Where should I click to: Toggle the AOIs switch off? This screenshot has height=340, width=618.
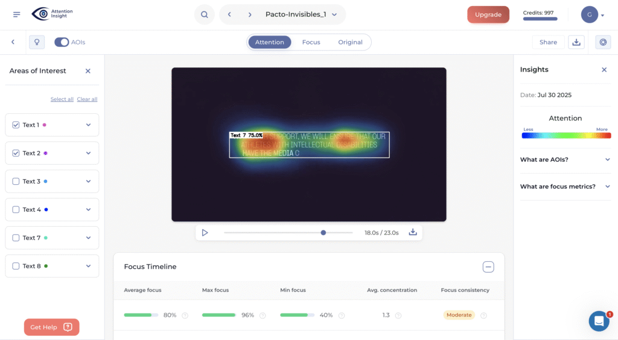pyautogui.click(x=62, y=42)
